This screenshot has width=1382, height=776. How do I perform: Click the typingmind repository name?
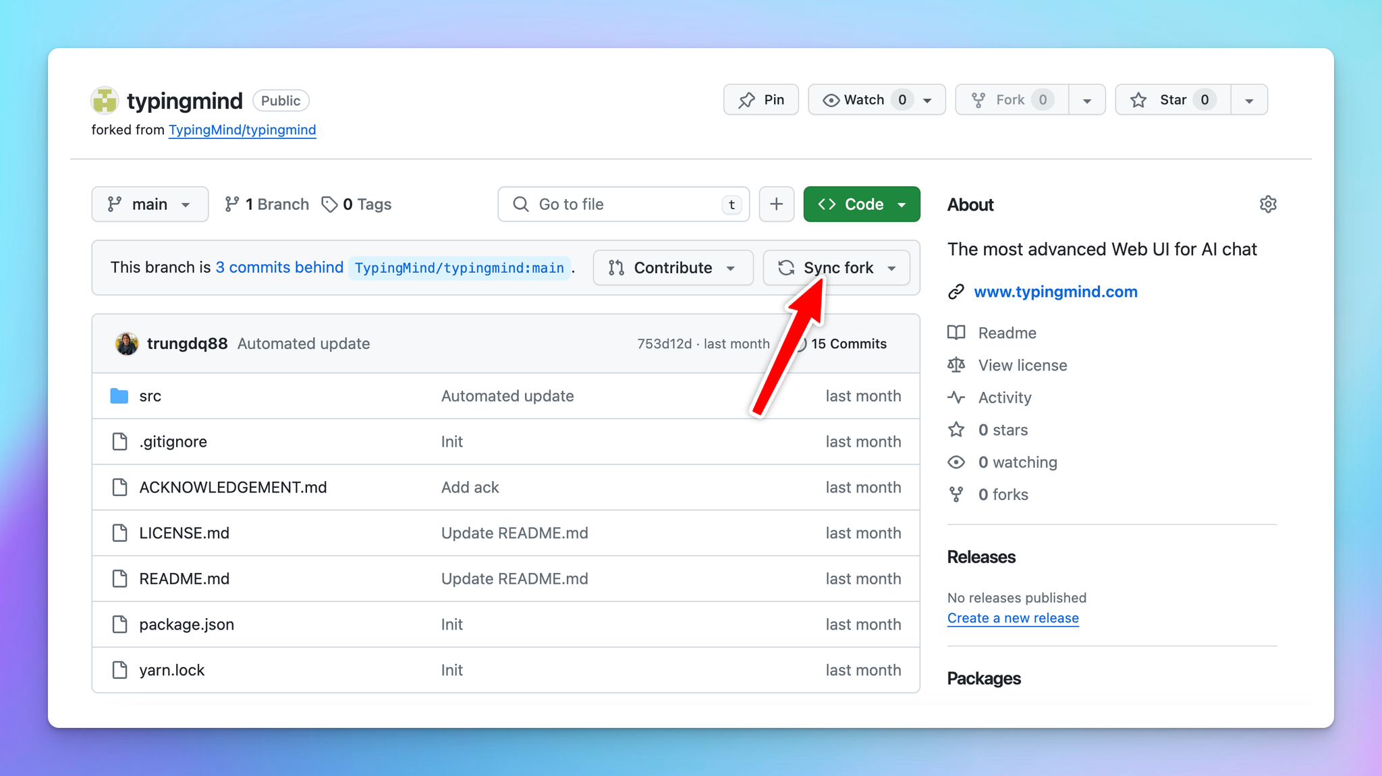point(184,101)
